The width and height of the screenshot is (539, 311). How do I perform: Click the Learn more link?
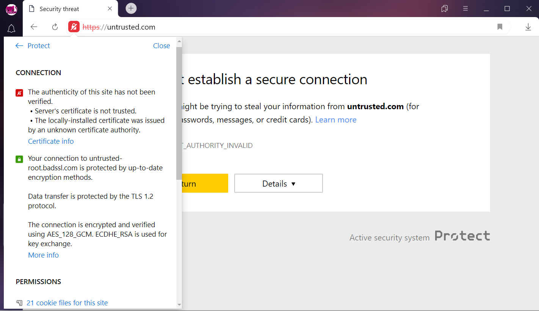tap(335, 119)
